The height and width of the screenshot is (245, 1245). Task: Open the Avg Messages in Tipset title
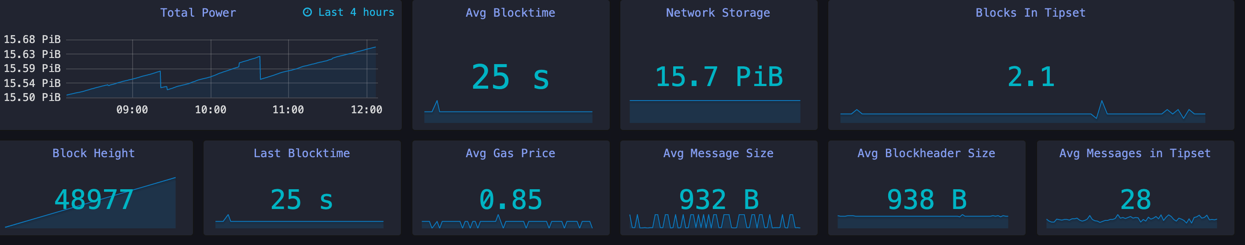(1135, 153)
